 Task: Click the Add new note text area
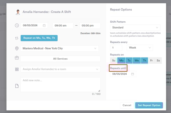pyautogui.click(x=60, y=85)
